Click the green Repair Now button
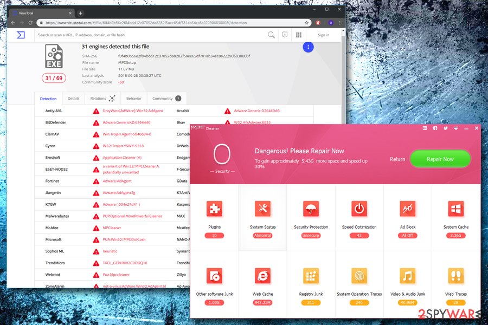488x325 pixels. point(440,159)
